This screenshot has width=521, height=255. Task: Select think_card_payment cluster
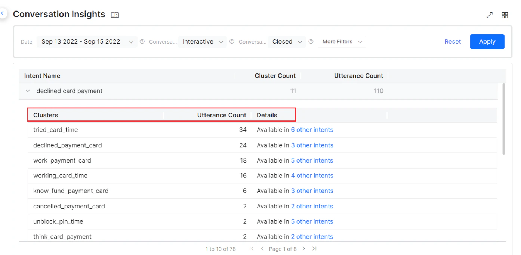62,237
